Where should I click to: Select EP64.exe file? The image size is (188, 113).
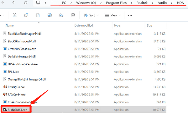click(x=13, y=72)
